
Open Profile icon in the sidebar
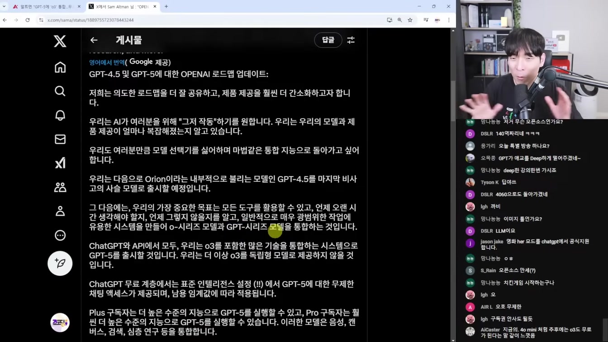[x=60, y=211]
